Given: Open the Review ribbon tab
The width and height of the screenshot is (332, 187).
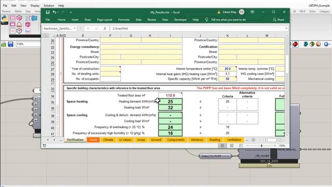Looking at the screenshot, I should pos(152,20).
